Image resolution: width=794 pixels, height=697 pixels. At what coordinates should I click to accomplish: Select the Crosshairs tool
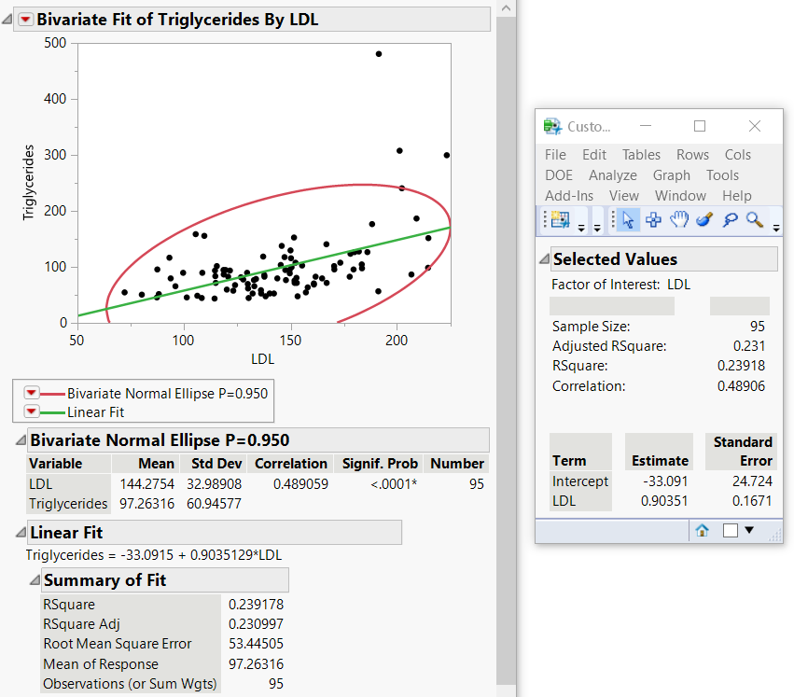click(653, 219)
